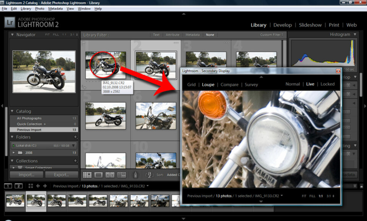Collapse Secondary Display top bar arrow
Screen dimensions: 367x221
pos(261,77)
